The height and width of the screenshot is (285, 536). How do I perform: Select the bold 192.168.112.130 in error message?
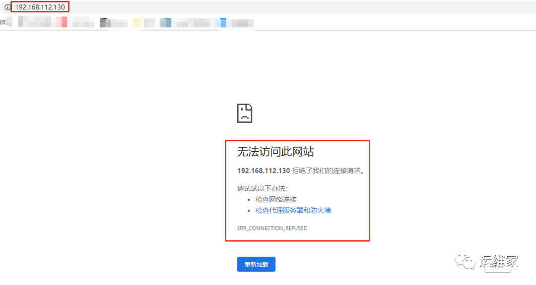264,171
